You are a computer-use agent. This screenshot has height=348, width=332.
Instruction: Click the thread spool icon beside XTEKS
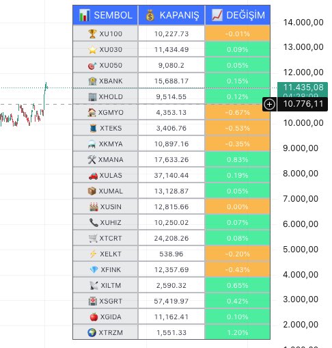[x=93, y=128]
